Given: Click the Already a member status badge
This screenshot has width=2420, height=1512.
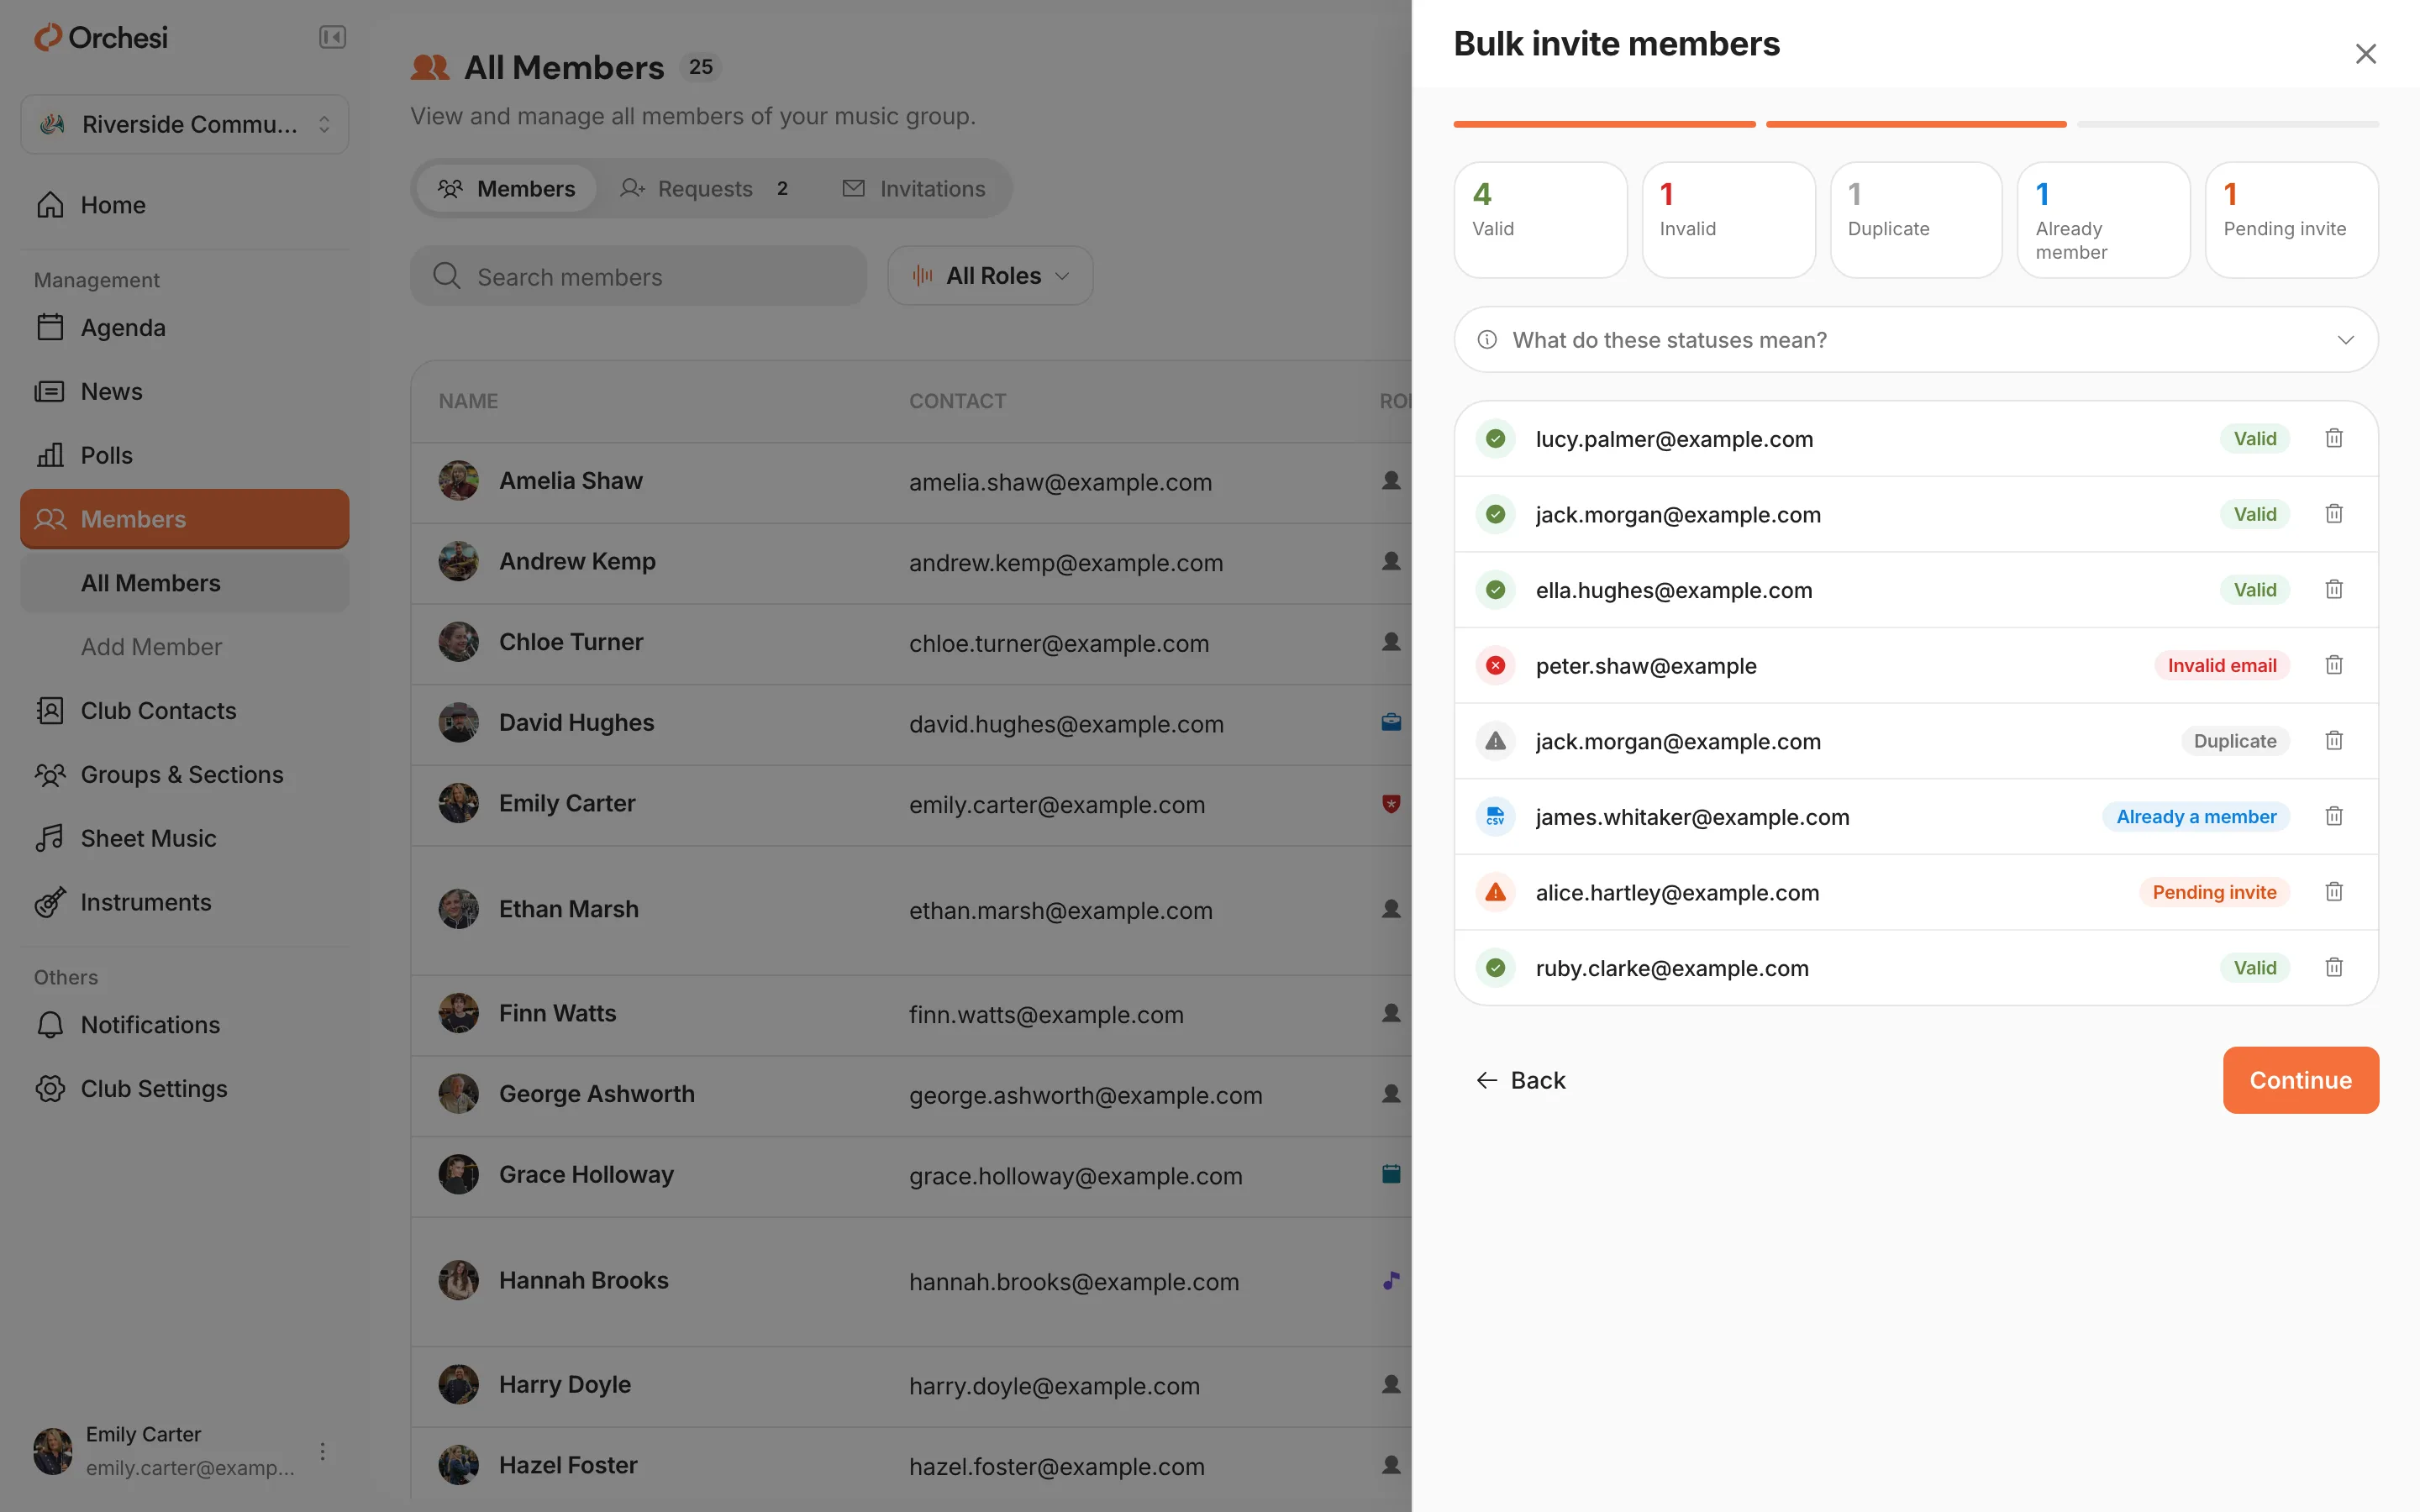Looking at the screenshot, I should 2195,816.
